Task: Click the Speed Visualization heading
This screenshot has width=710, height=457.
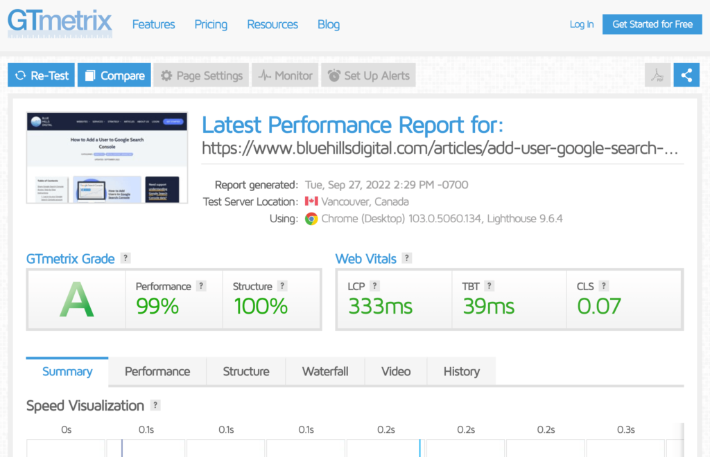Action: pyautogui.click(x=85, y=406)
